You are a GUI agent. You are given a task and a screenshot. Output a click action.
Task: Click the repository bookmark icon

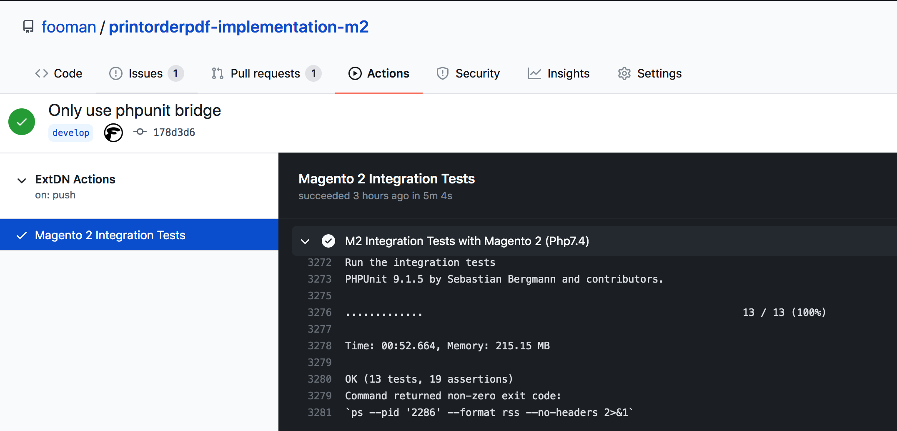point(28,26)
